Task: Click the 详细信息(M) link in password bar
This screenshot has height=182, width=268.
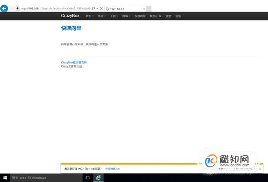Action: click(x=112, y=169)
